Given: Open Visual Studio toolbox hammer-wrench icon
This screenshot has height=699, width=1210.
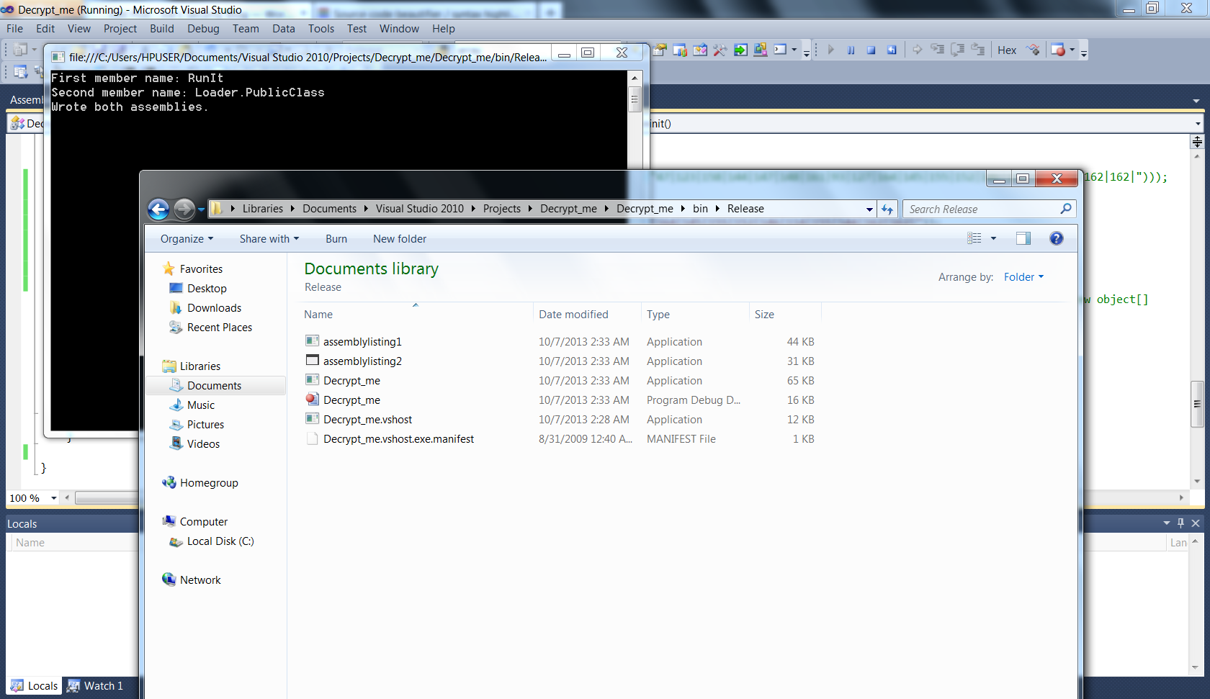Looking at the screenshot, I should tap(720, 50).
